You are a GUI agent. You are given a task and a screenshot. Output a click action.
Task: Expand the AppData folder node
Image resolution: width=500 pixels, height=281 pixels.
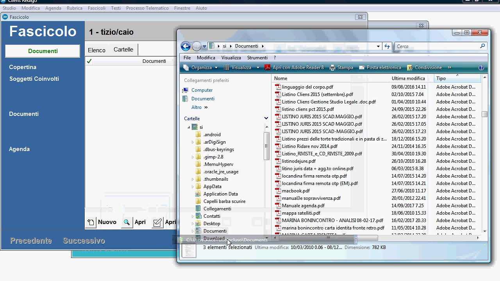coord(193,187)
